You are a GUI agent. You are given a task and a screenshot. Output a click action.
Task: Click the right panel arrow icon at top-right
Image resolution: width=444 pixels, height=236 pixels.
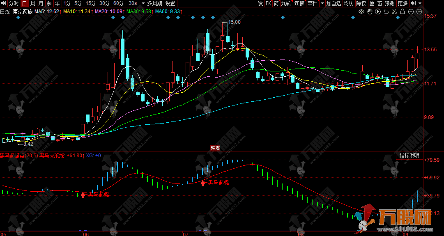412,4
